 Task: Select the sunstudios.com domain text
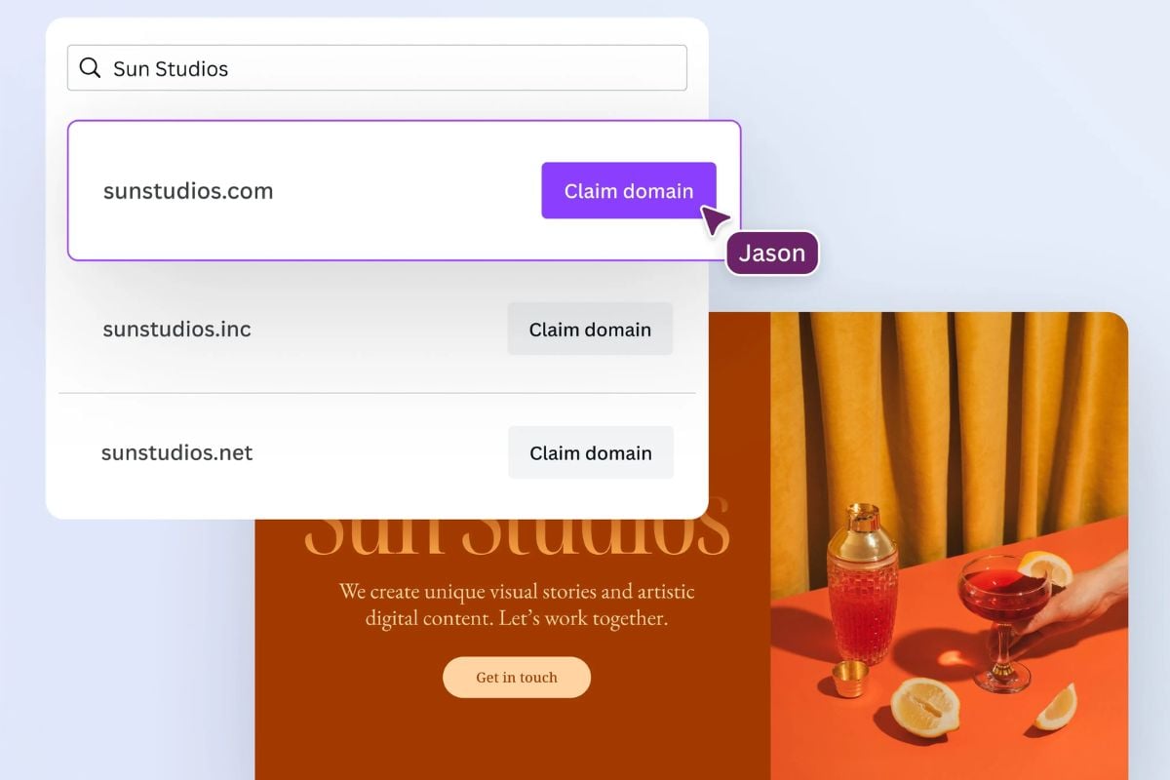coord(188,191)
